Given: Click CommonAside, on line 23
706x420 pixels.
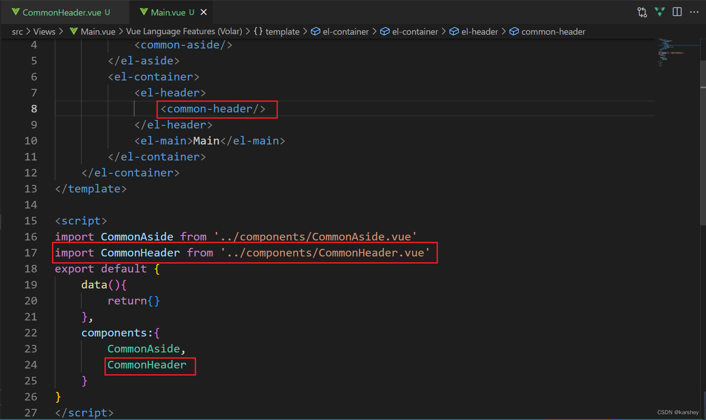Looking at the screenshot, I should click(146, 349).
